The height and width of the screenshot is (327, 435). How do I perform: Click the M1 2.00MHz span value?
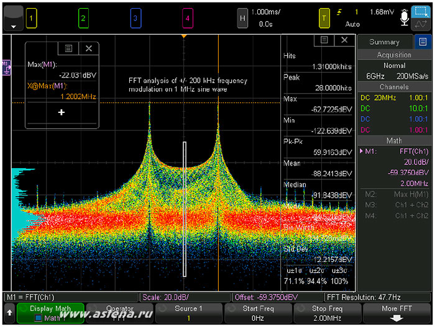click(414, 184)
